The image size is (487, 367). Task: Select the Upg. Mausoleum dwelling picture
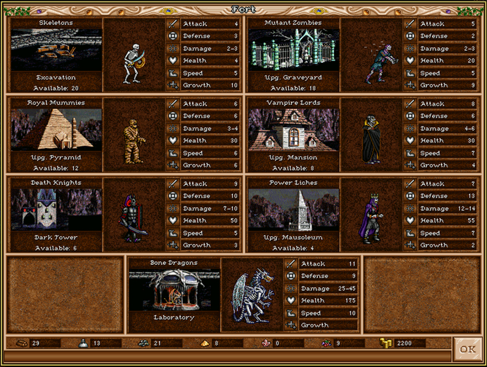click(x=294, y=210)
